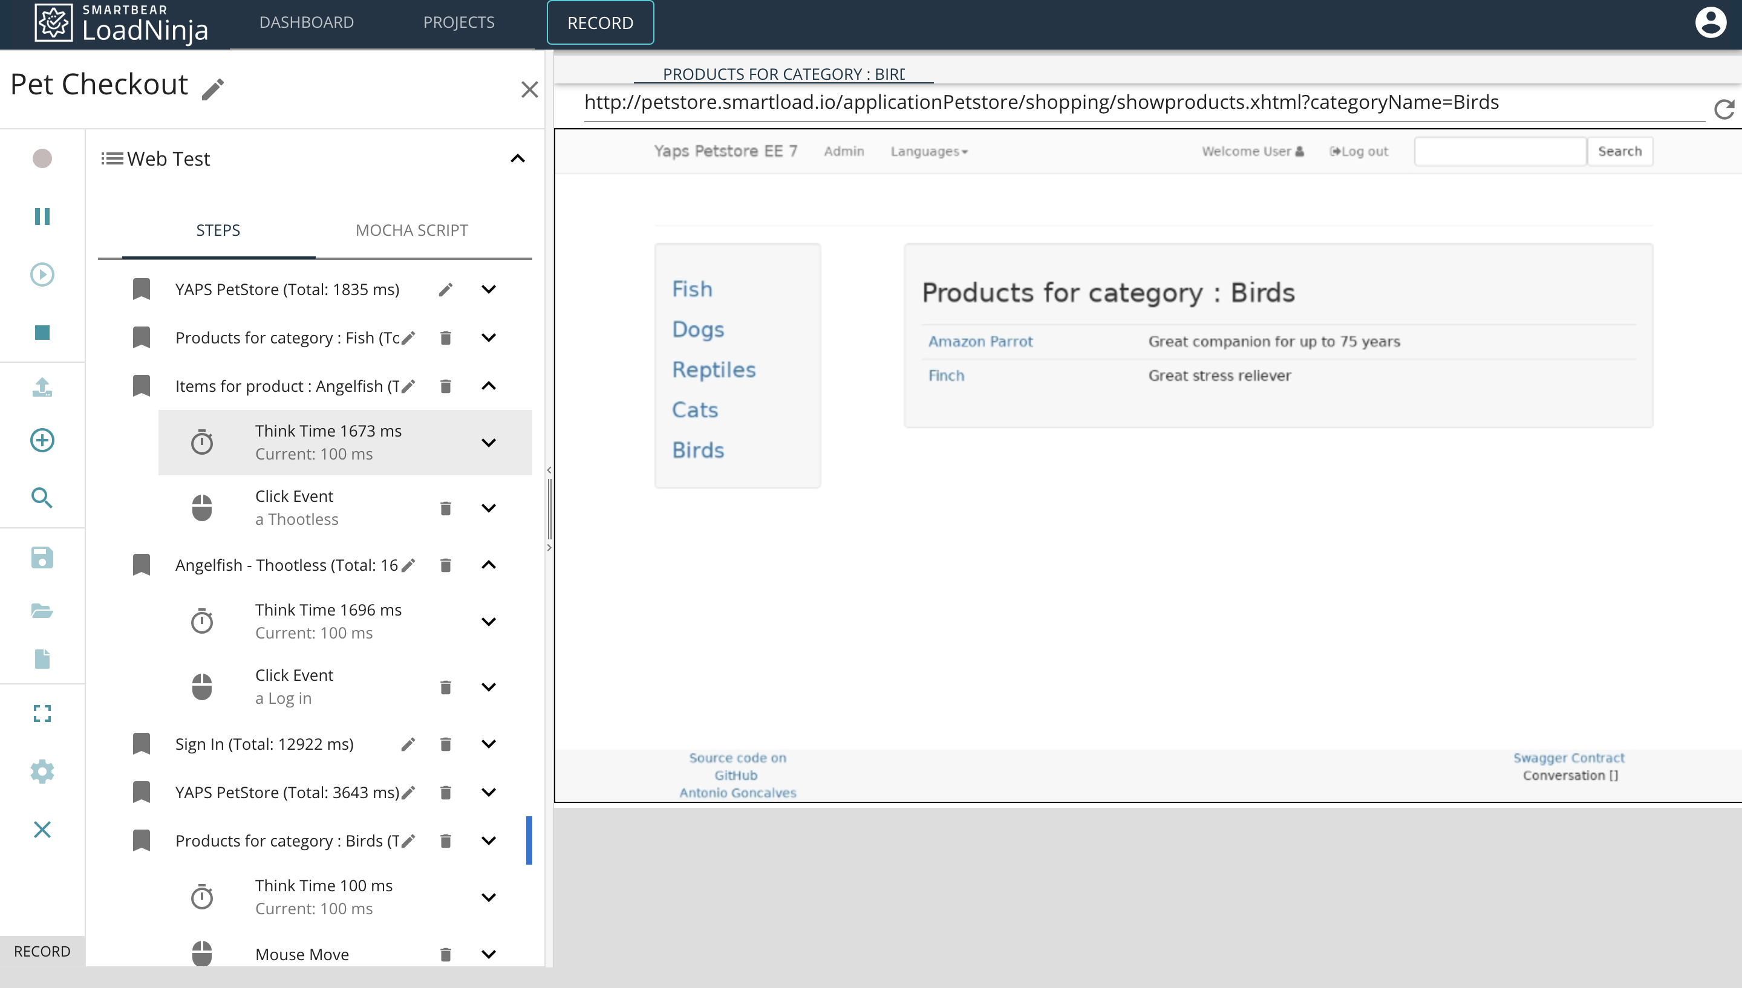
Task: Toggle visibility of YAPS PetStore step bookmark
Action: pyautogui.click(x=140, y=288)
